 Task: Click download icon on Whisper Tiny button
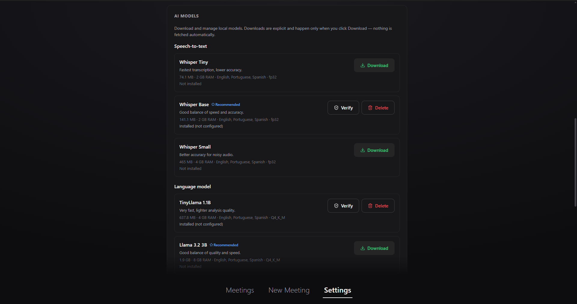[363, 65]
